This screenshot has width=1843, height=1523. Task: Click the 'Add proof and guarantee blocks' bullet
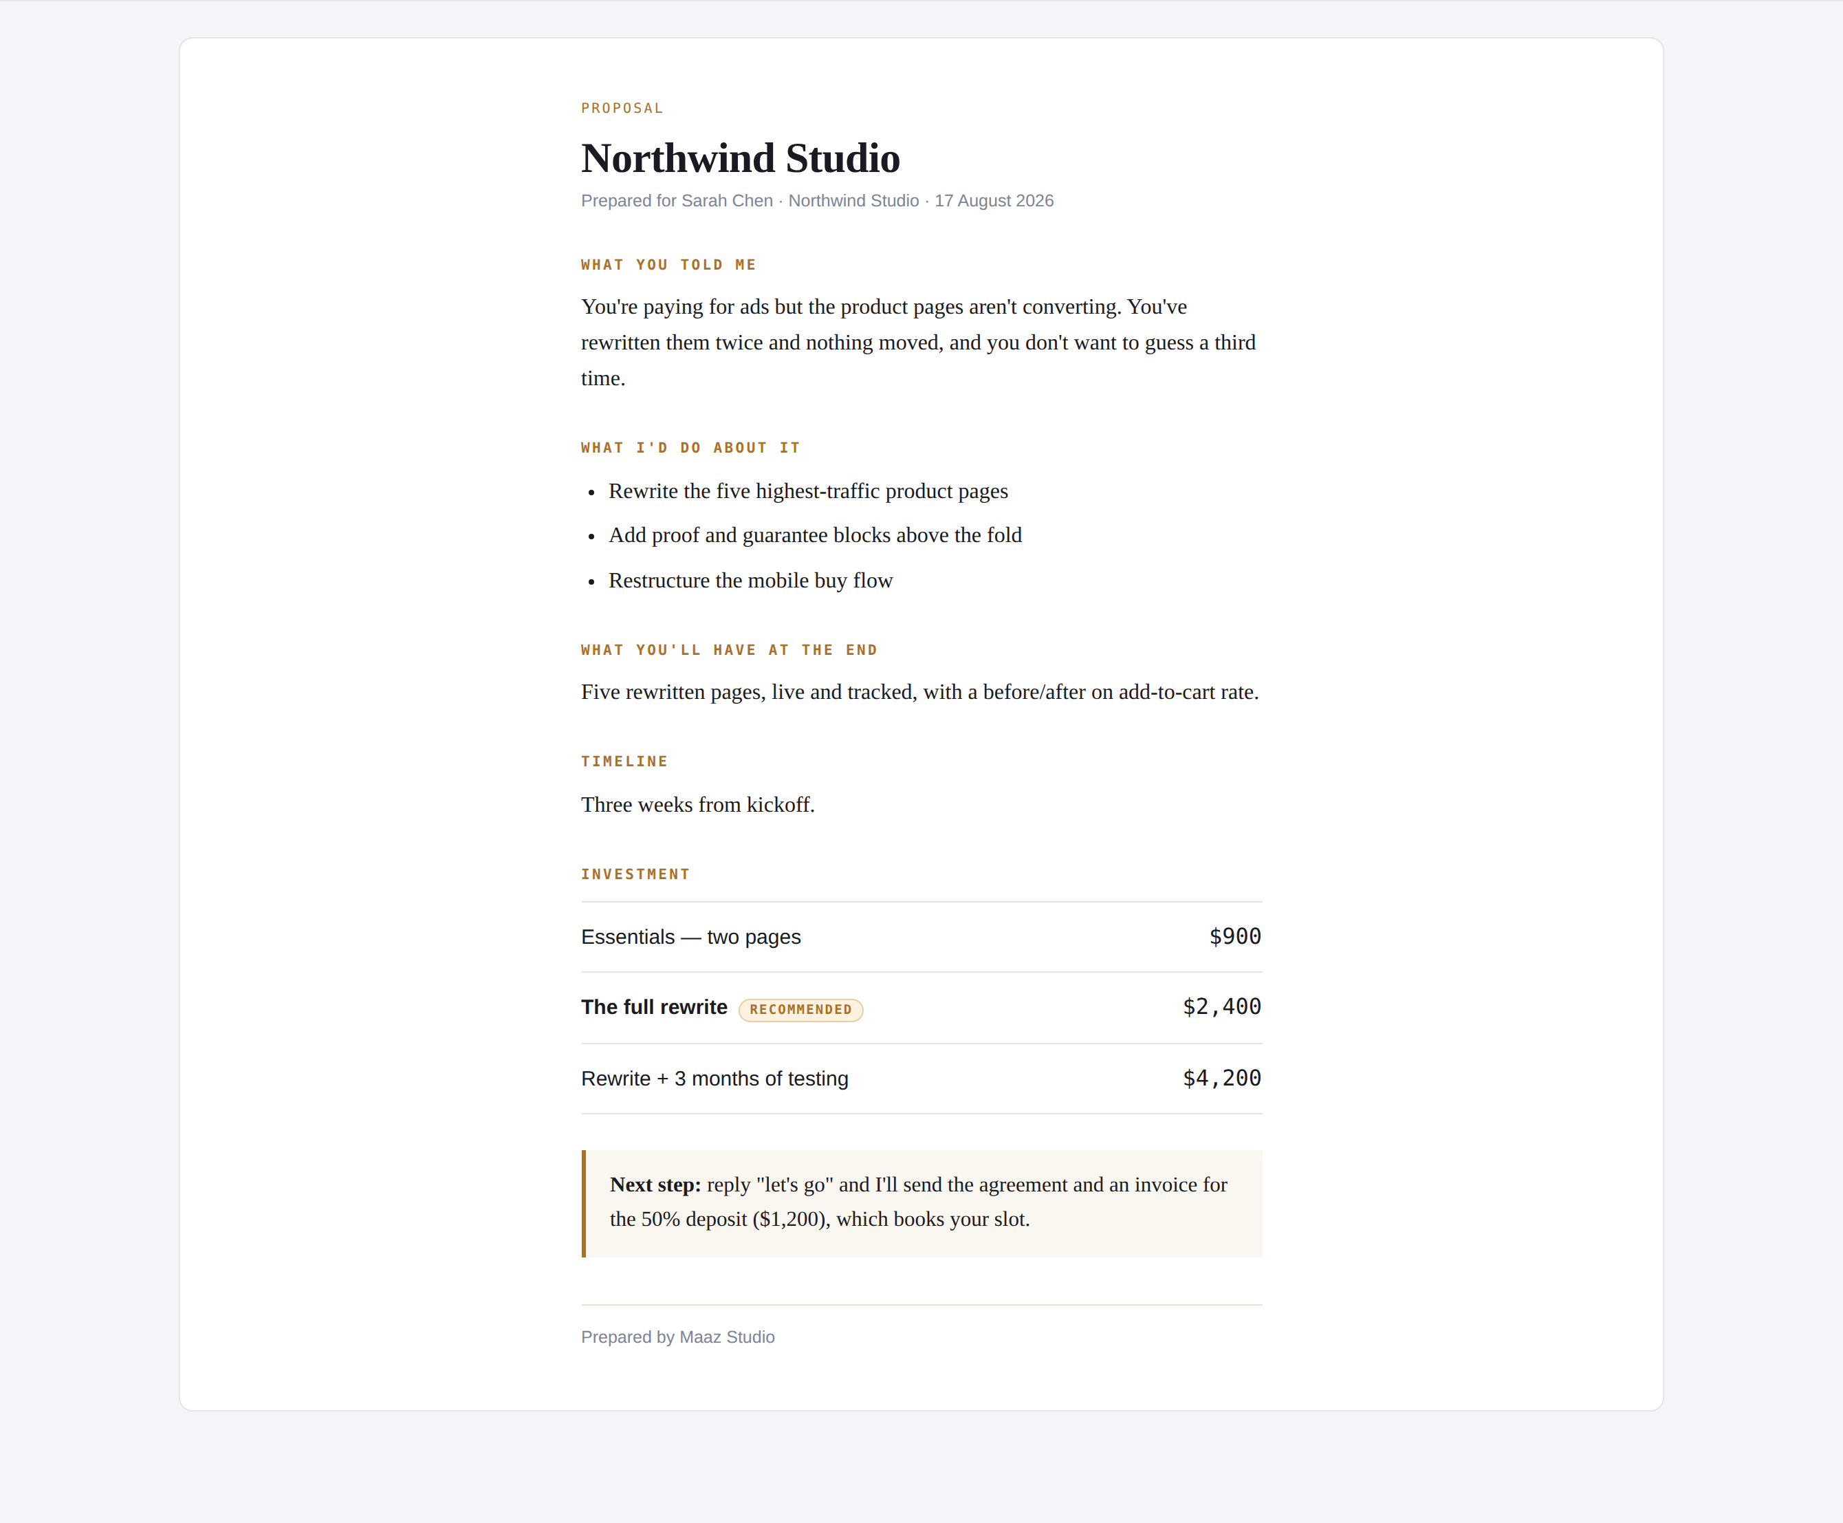tap(815, 535)
